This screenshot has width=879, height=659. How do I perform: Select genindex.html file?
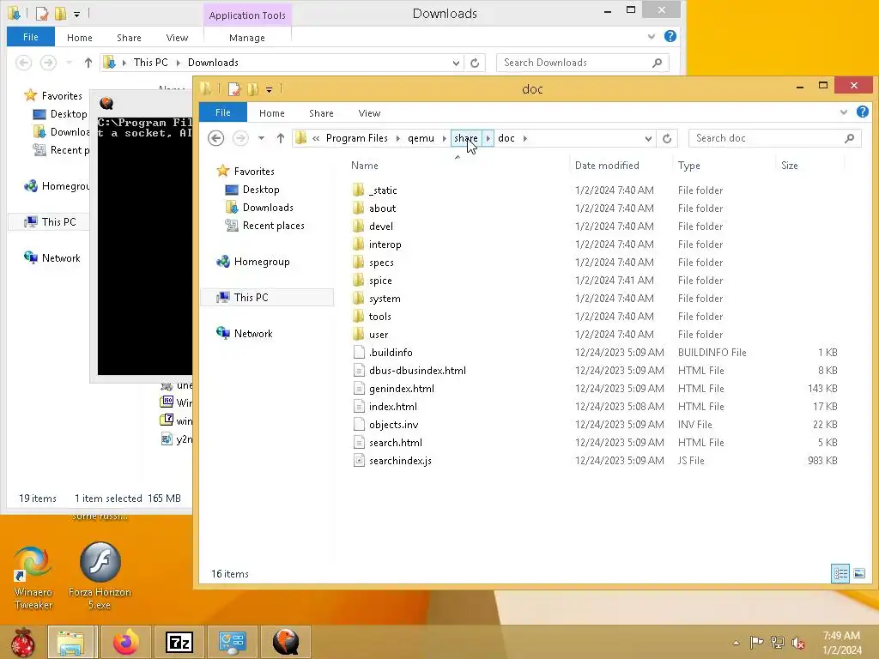pyautogui.click(x=402, y=389)
